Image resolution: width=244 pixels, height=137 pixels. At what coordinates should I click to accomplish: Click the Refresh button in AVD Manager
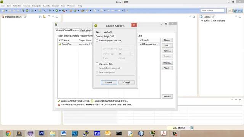(167, 96)
